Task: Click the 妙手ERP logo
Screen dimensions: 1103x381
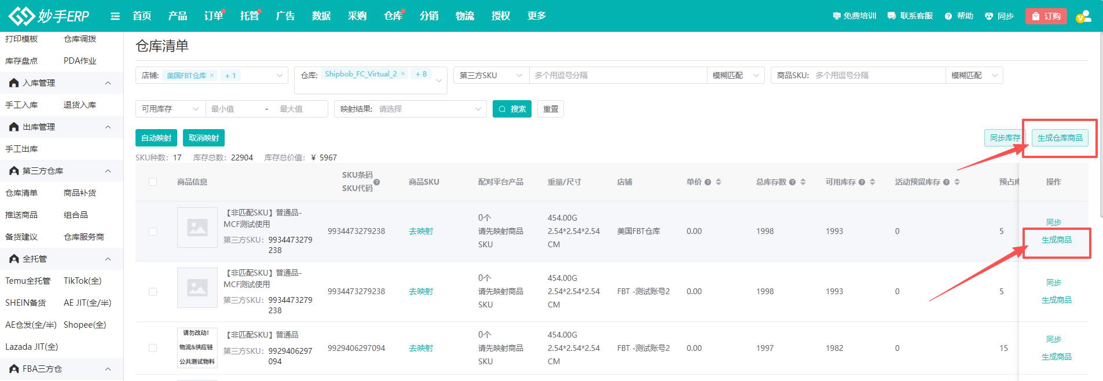Action: point(49,16)
